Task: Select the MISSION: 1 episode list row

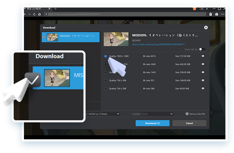Action: (x=70, y=37)
